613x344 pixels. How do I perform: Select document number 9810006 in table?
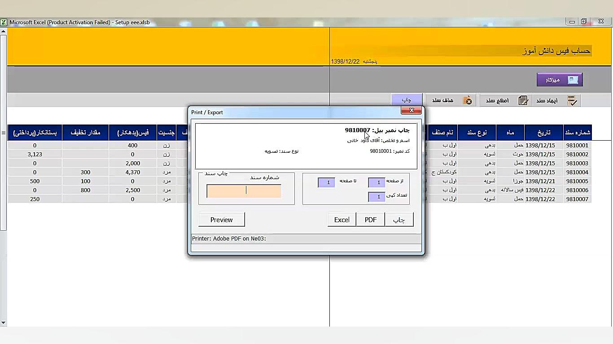pyautogui.click(x=577, y=190)
